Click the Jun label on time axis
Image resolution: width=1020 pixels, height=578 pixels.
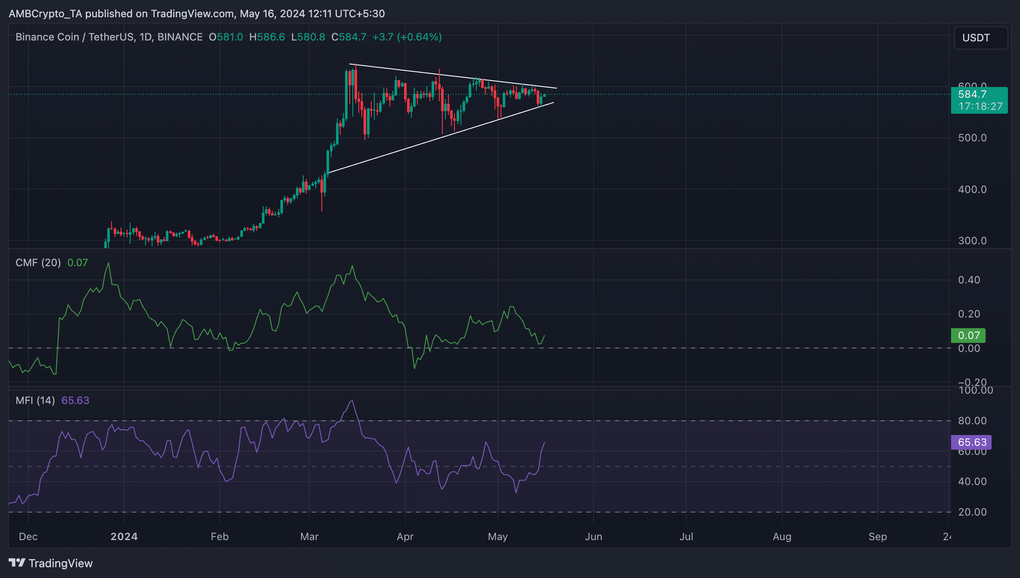point(594,537)
